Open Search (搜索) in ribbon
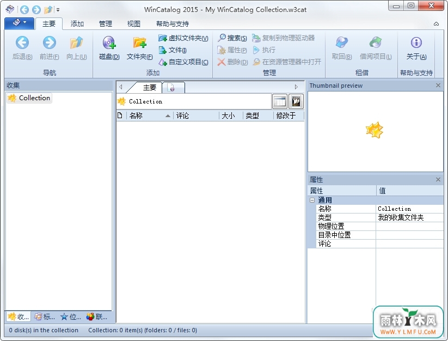 232,38
